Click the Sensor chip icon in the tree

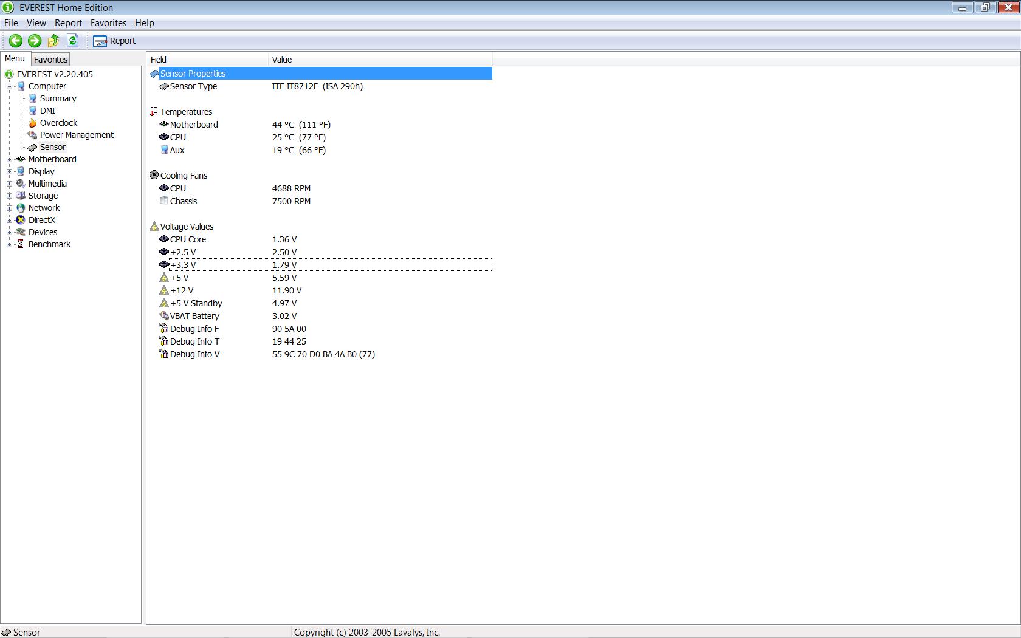(33, 147)
